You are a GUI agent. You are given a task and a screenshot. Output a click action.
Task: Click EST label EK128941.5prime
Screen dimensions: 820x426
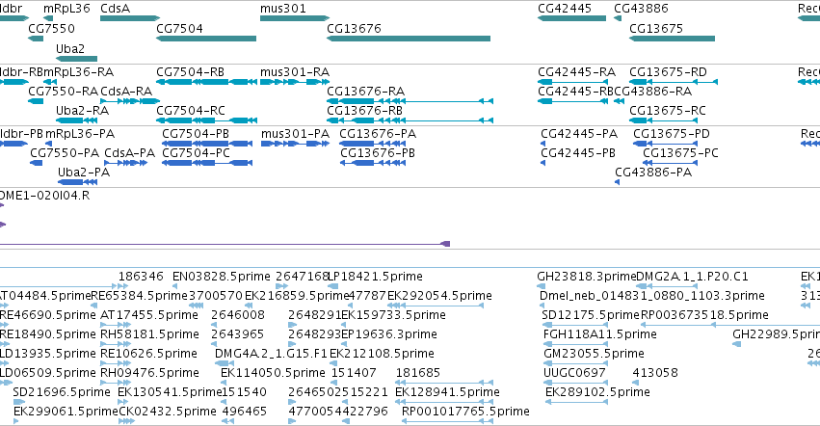coord(447,392)
